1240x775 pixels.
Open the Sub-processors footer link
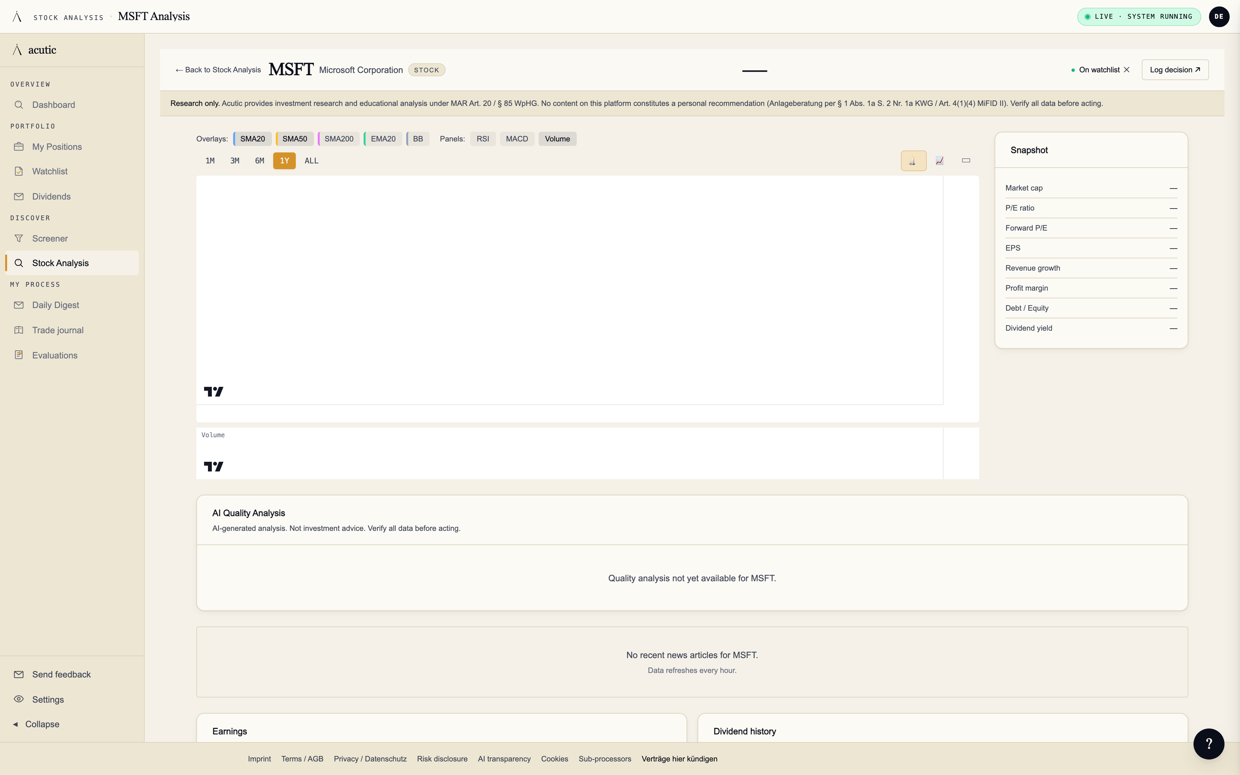coord(604,759)
